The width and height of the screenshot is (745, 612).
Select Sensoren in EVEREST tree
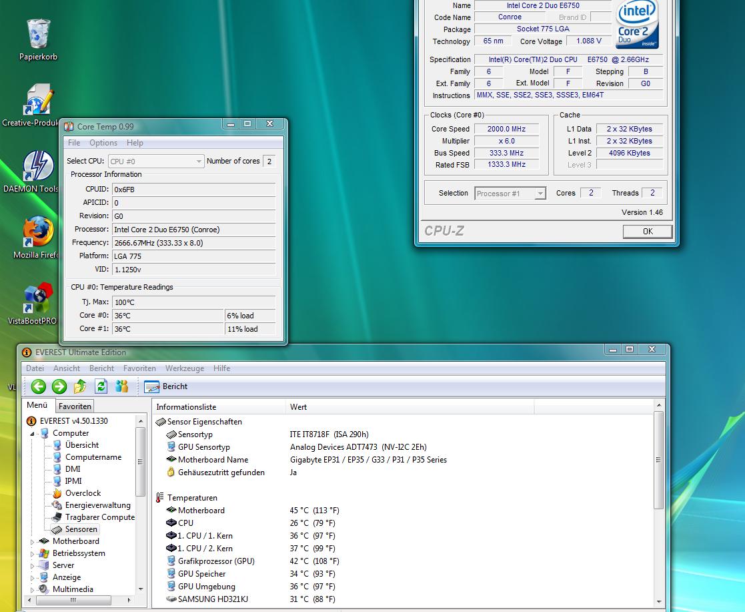coord(81,529)
